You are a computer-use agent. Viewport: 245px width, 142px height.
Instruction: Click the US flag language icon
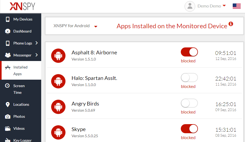click(237, 6)
